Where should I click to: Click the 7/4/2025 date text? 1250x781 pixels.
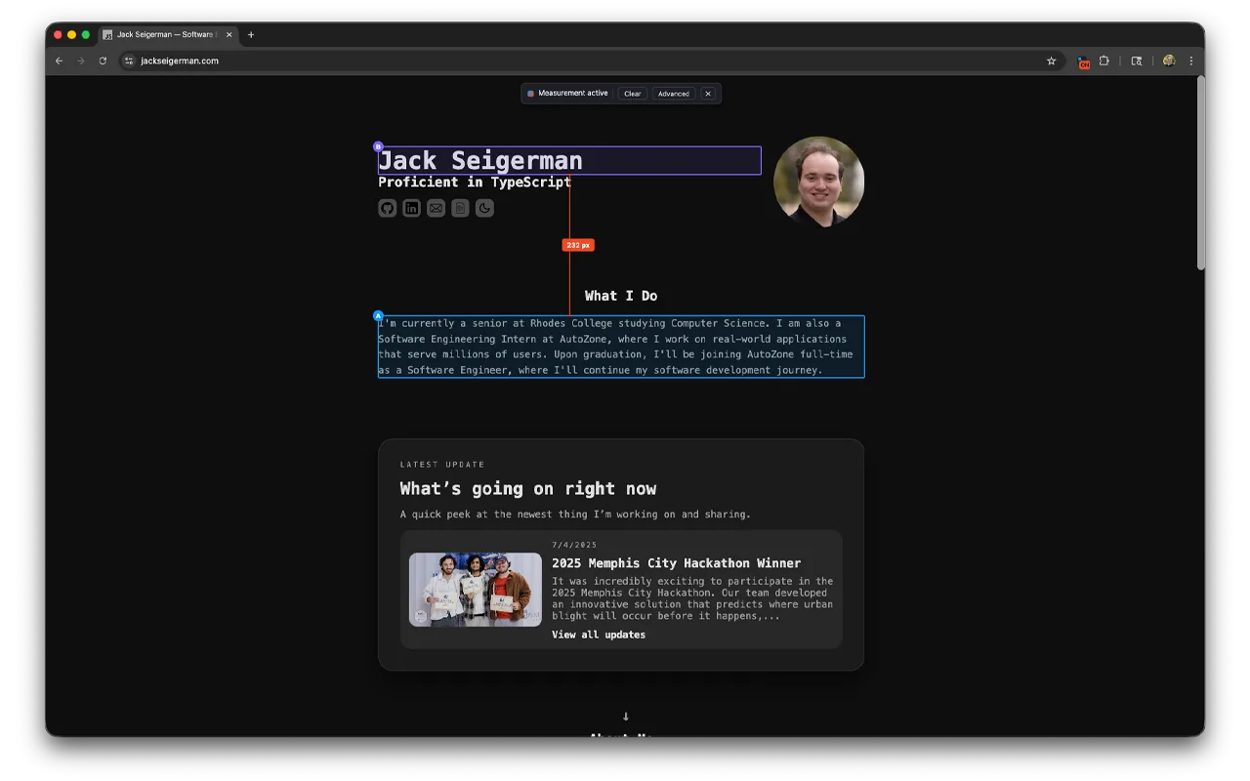tap(574, 545)
